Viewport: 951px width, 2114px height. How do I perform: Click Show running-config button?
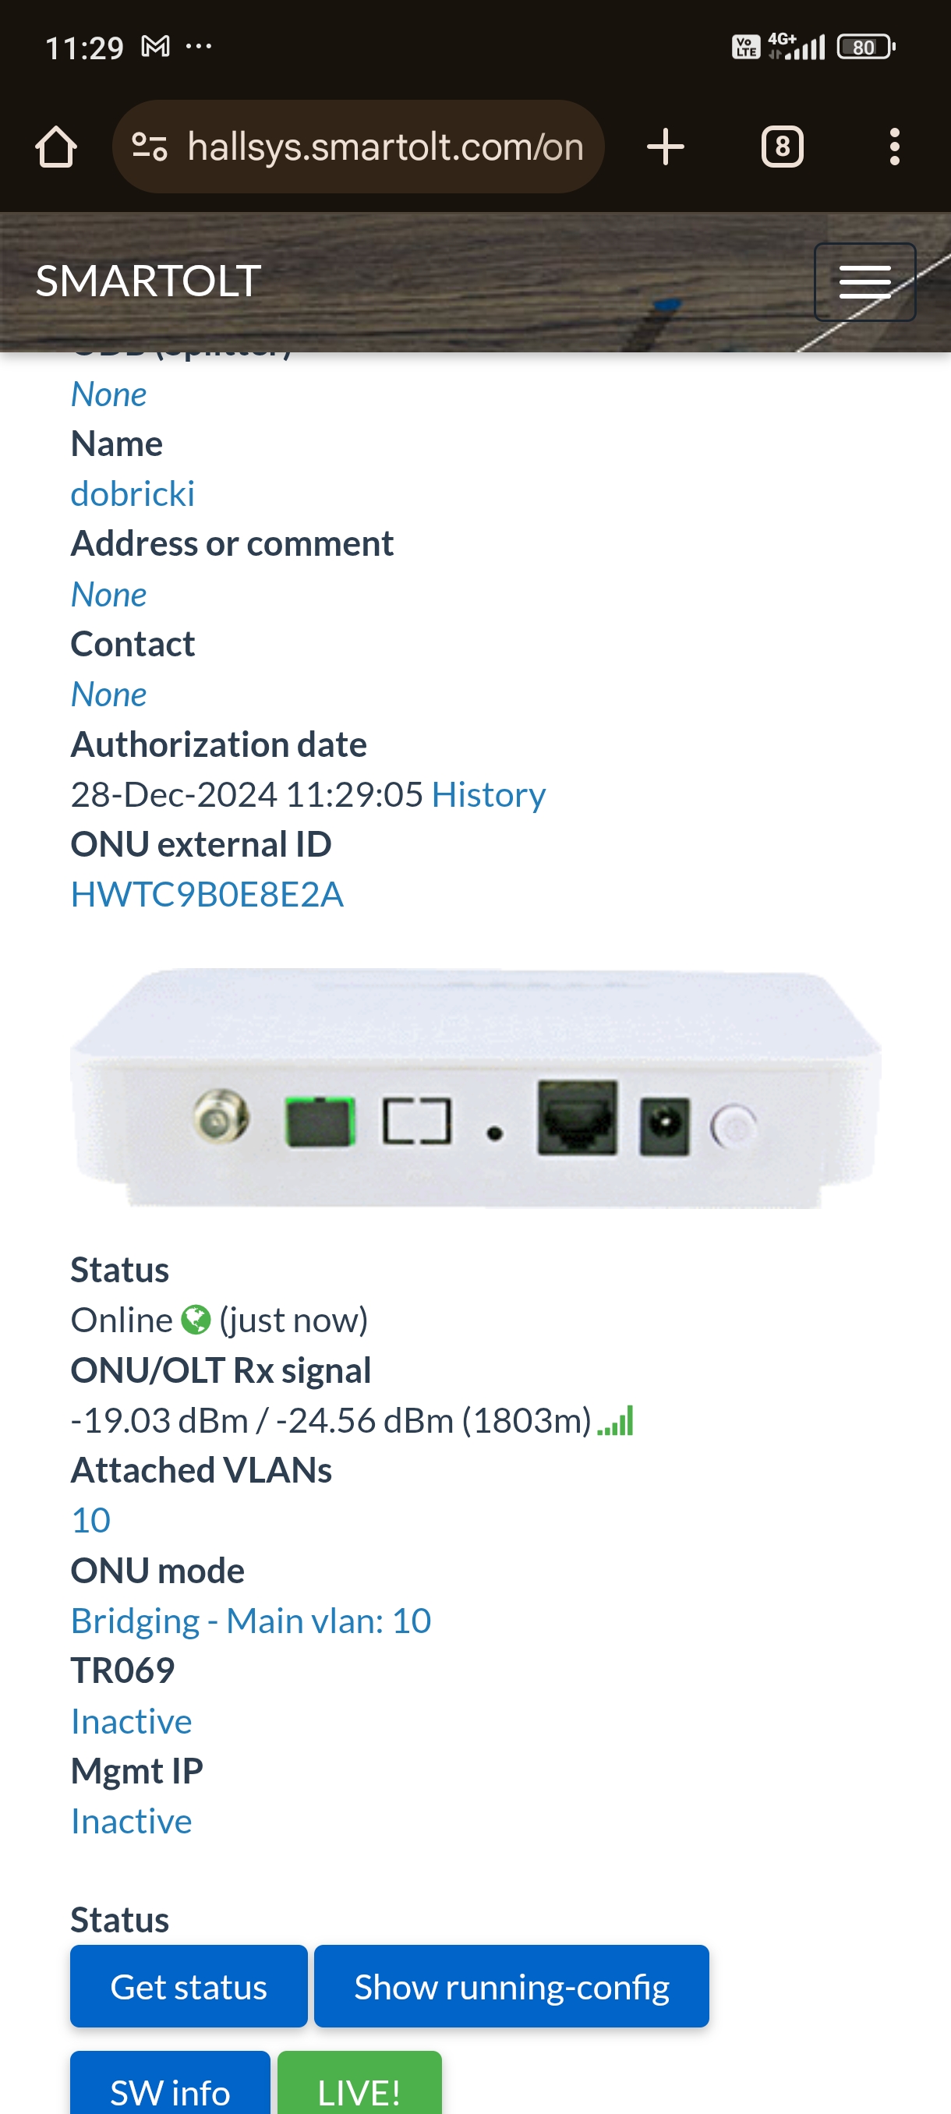(x=511, y=1987)
